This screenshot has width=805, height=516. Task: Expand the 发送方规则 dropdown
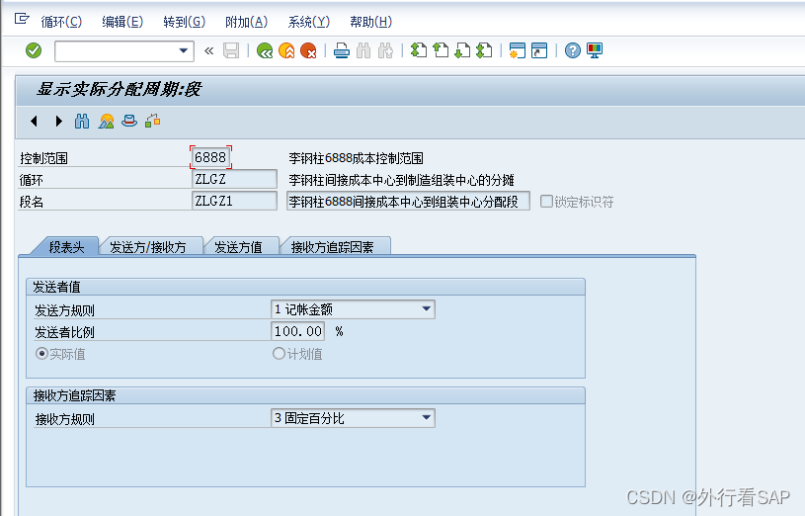click(426, 308)
